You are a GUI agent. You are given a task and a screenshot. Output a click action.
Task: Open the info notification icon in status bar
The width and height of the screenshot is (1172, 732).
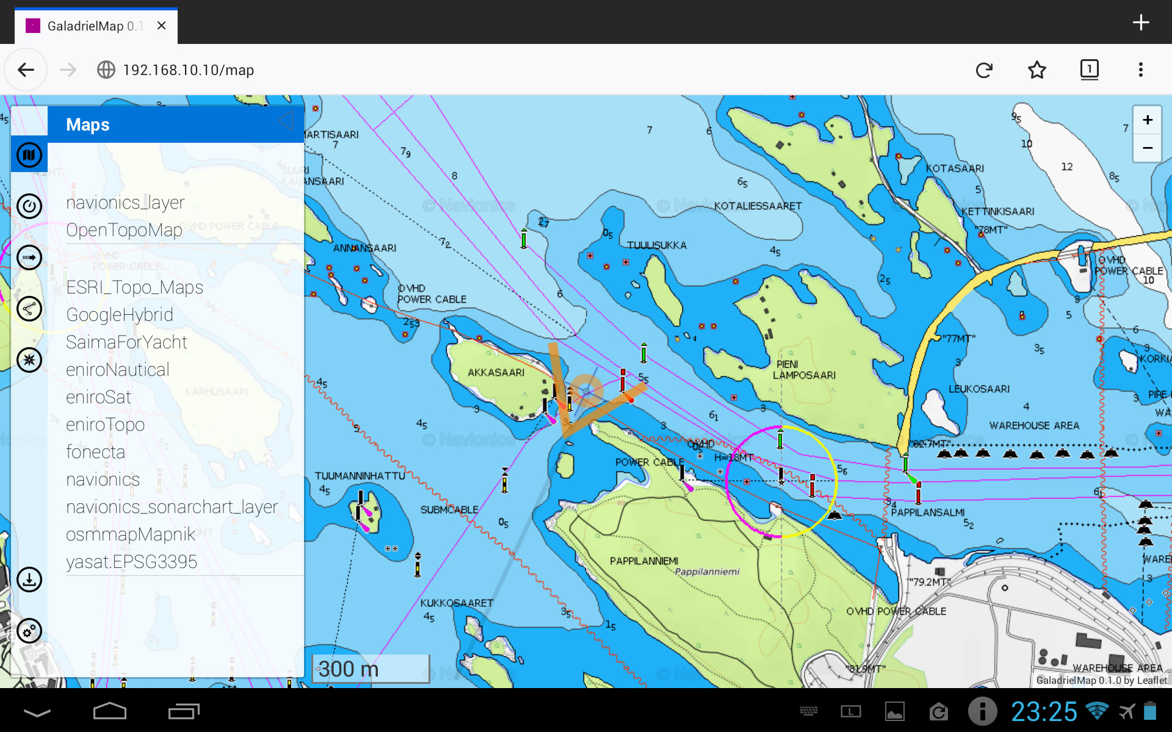click(x=982, y=711)
